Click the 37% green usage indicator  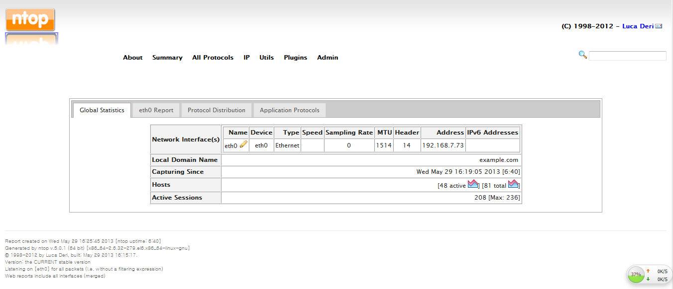636,274
